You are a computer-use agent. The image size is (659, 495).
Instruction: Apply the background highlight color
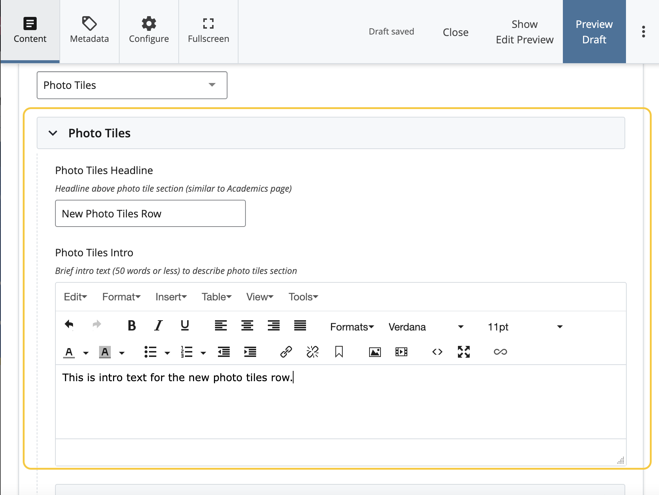point(105,352)
